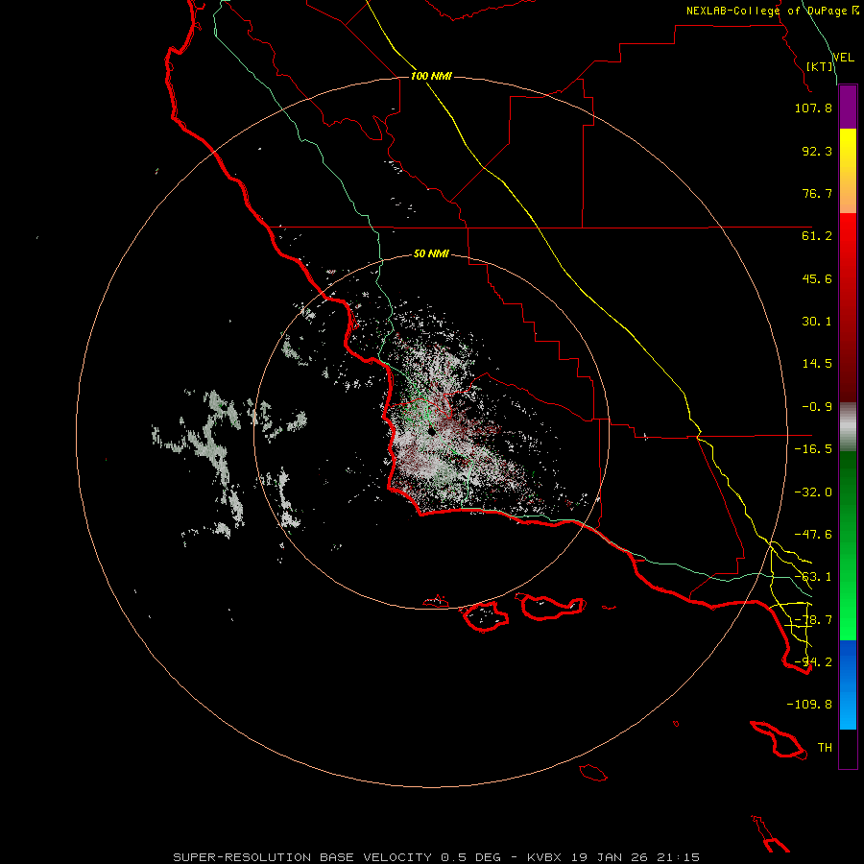
Task: Click the 100 NMI range ring label
Action: coord(431,76)
